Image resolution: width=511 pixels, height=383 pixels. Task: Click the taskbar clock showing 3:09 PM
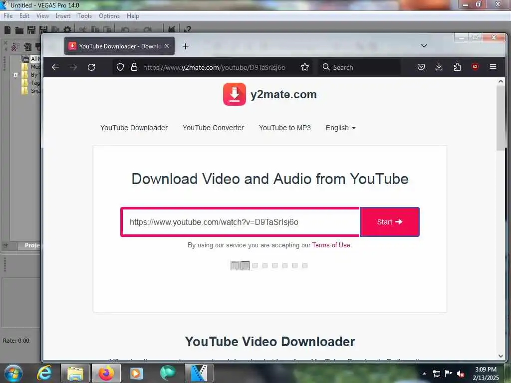point(486,374)
